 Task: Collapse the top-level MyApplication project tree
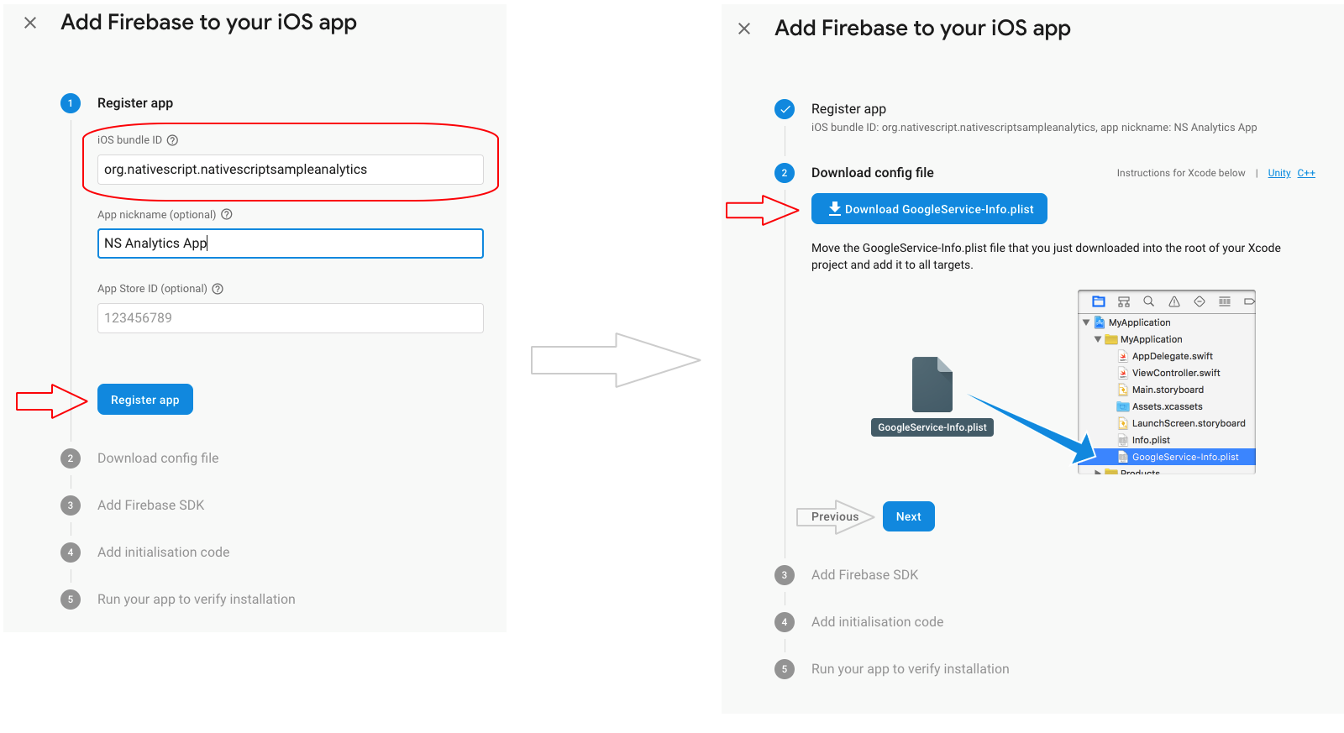(1085, 322)
